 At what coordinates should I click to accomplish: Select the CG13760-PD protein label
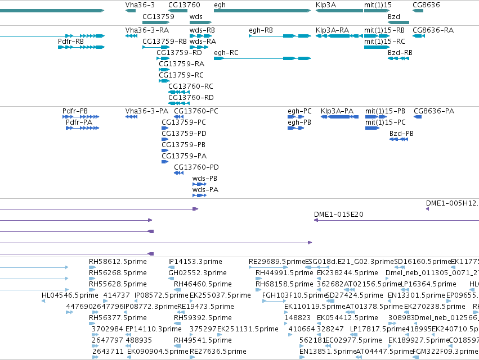pos(196,167)
